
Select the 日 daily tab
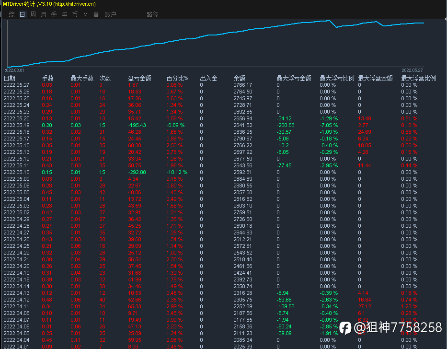pos(22,14)
